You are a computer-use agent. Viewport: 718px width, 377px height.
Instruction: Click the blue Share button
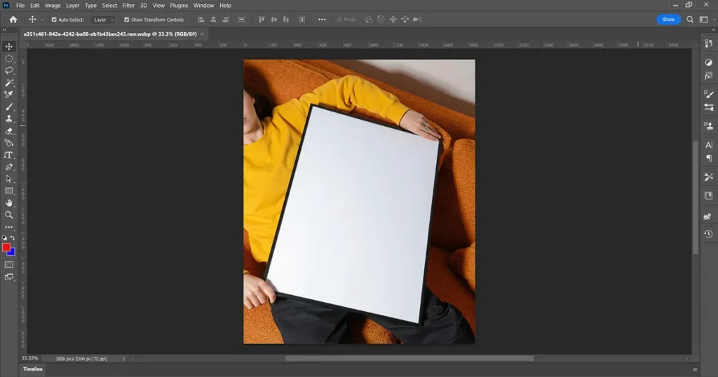668,20
